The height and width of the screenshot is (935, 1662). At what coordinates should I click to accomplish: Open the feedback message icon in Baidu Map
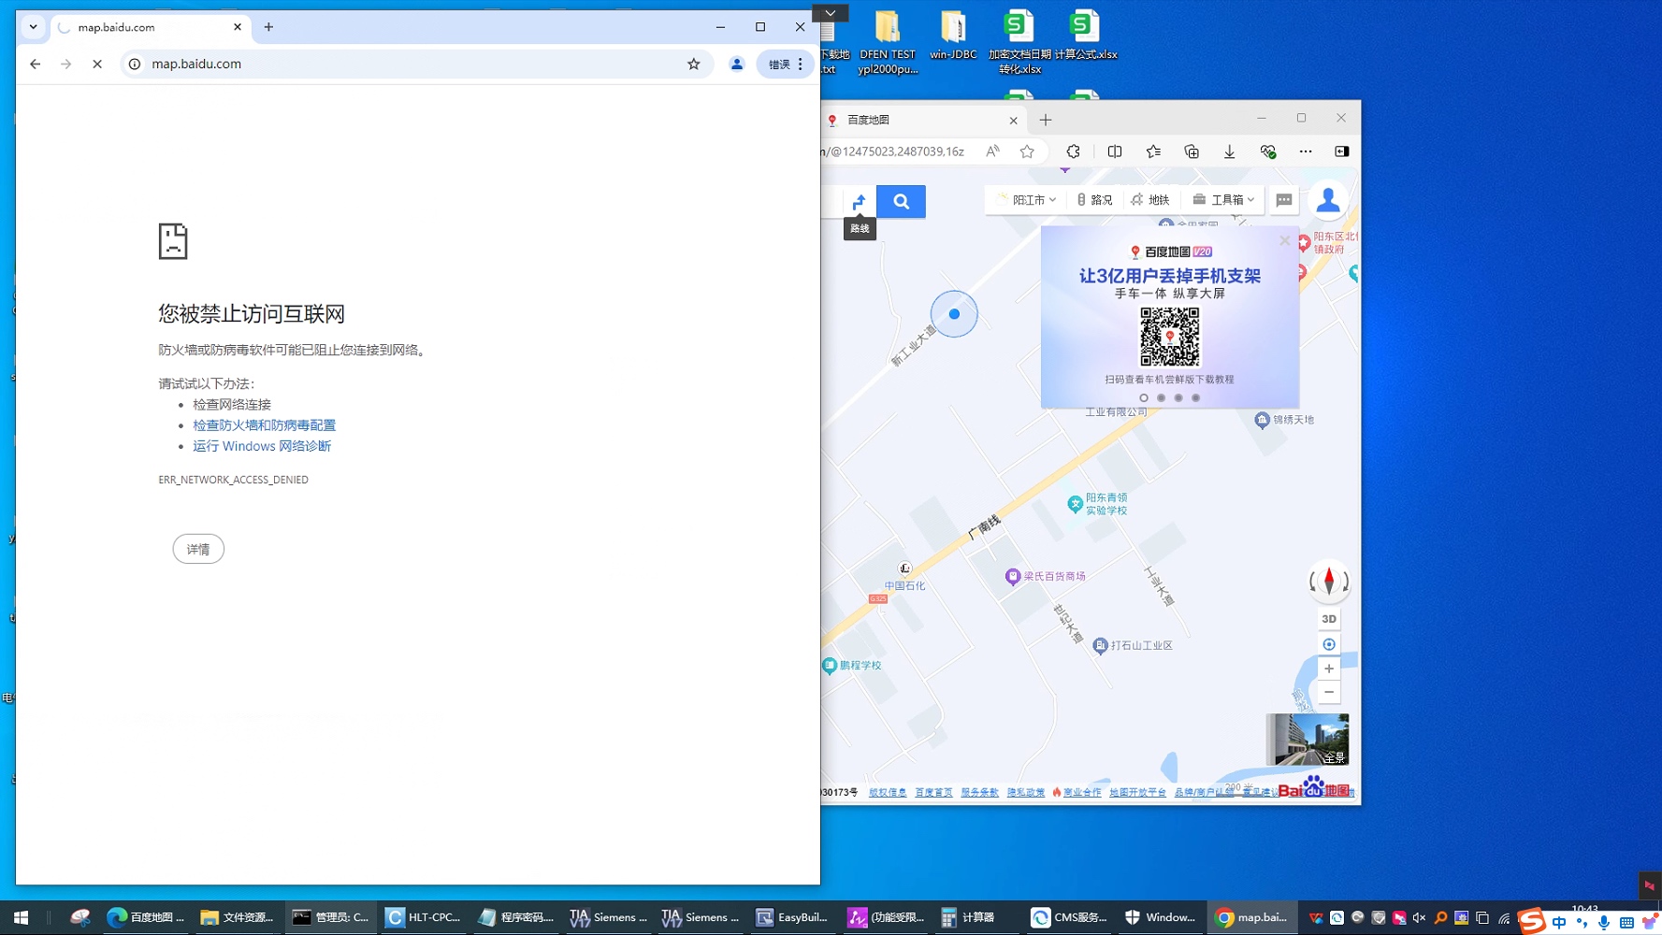point(1284,200)
